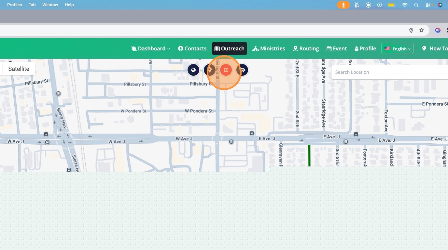Screen dimensions: 448x250
Task: Click the Contacts person icon
Action: point(181,48)
